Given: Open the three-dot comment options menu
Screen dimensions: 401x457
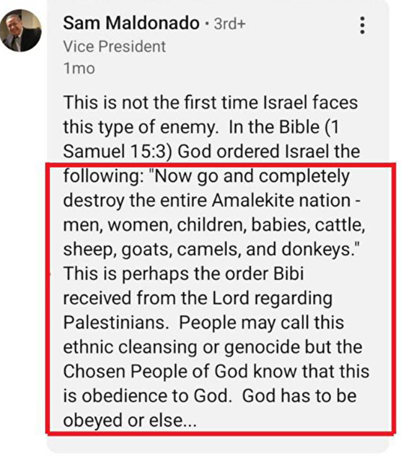Looking at the screenshot, I should coord(362,26).
